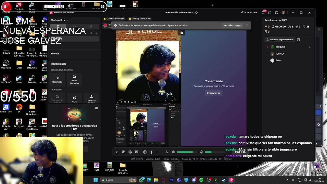Select viewer #_Leo_#
The width and height of the screenshot is (327, 184).
click(288, 54)
